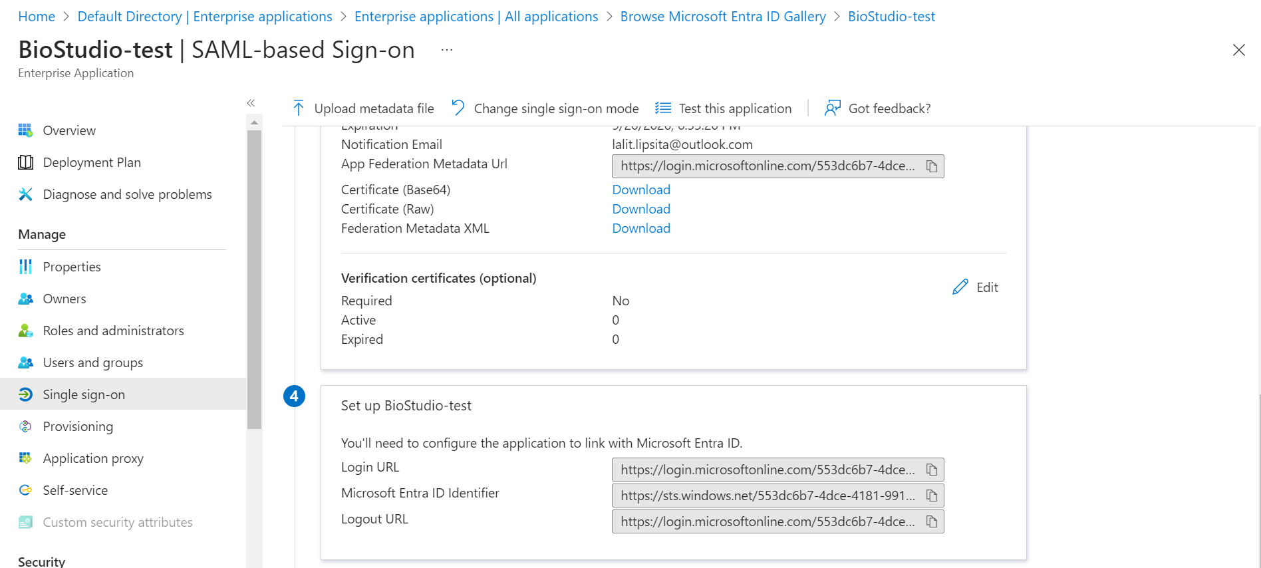Copy the App Federation Metadata Url

tap(932, 166)
